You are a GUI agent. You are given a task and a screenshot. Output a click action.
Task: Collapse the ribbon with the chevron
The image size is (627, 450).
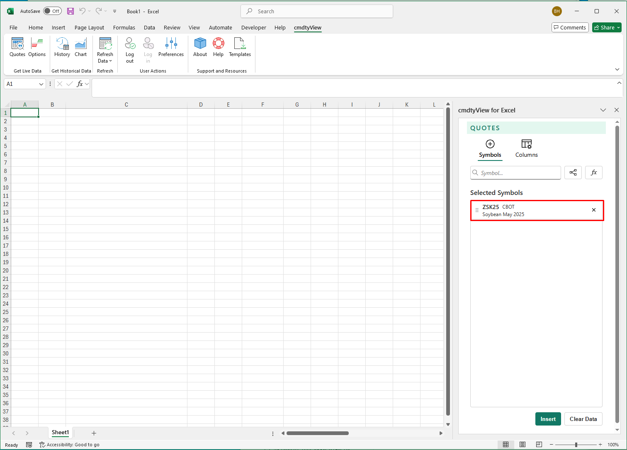617,69
